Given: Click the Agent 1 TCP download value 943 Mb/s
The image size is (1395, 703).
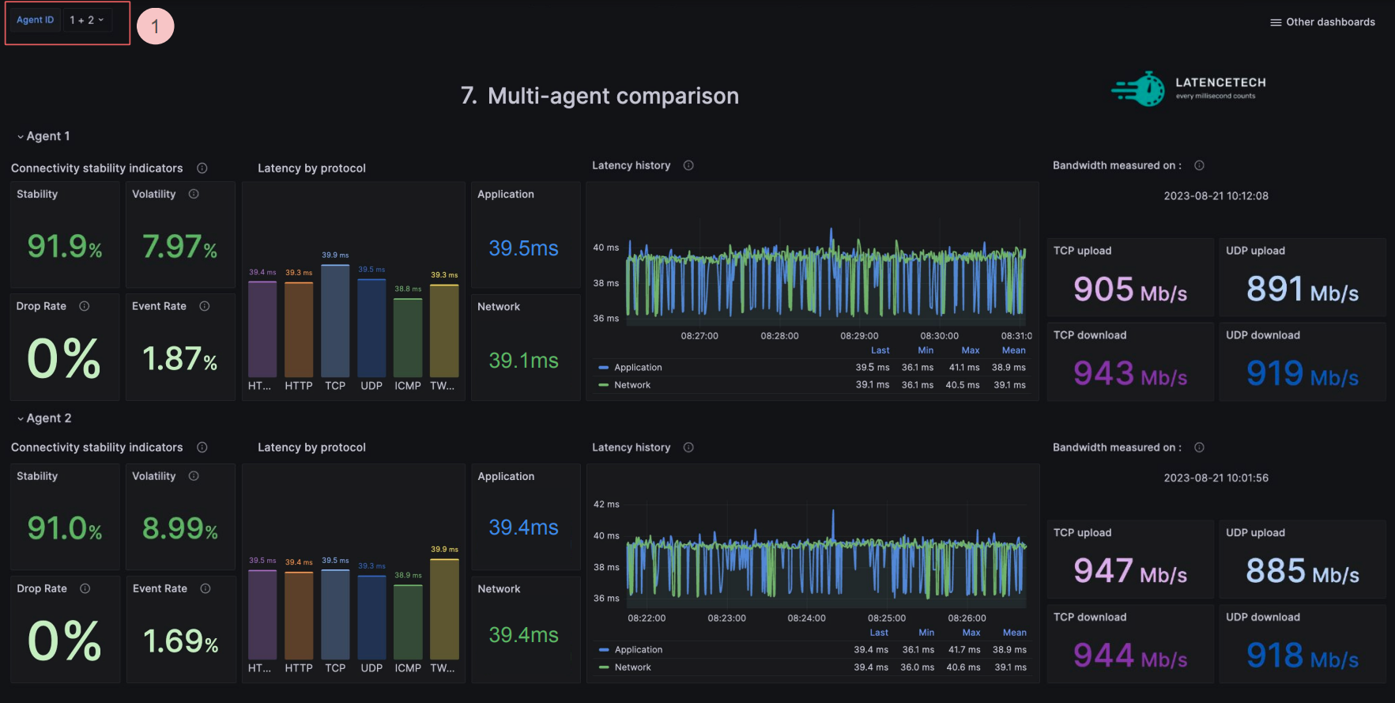Looking at the screenshot, I should [1130, 374].
